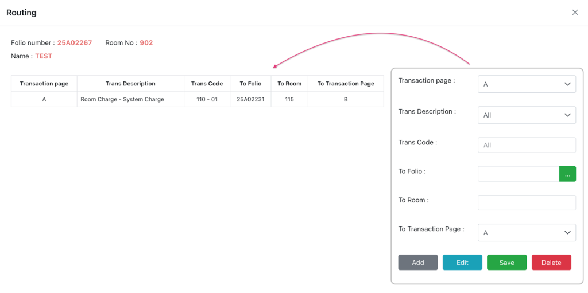Expand the Transaction page dropdown

click(527, 84)
